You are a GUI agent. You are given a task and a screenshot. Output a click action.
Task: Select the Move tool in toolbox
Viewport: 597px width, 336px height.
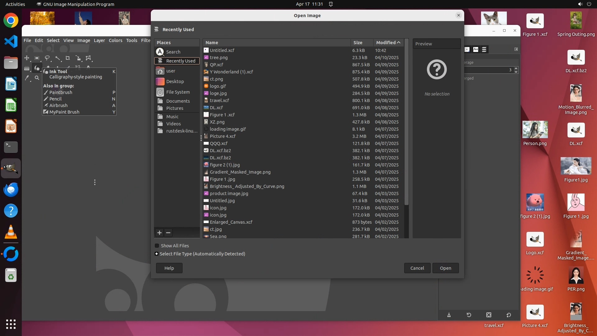(27, 58)
